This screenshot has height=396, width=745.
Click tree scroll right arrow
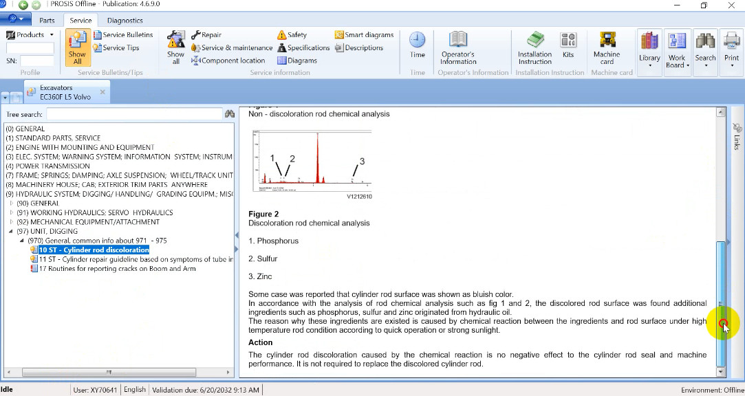[x=228, y=372]
